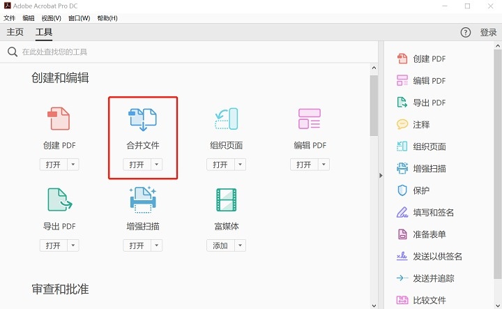
Task: Click the help question mark icon
Action: [x=466, y=32]
